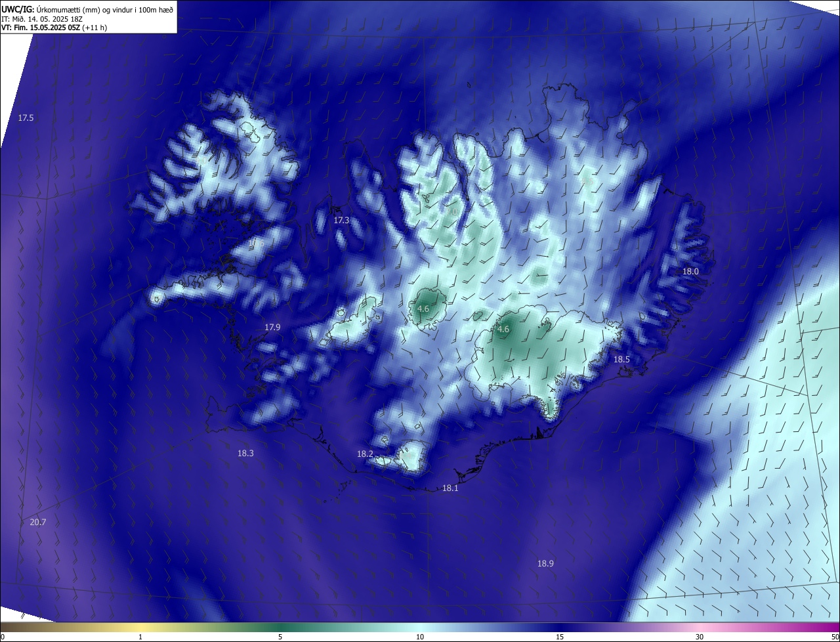
Task: Click the 18.5 value label on the map
Action: 621,360
